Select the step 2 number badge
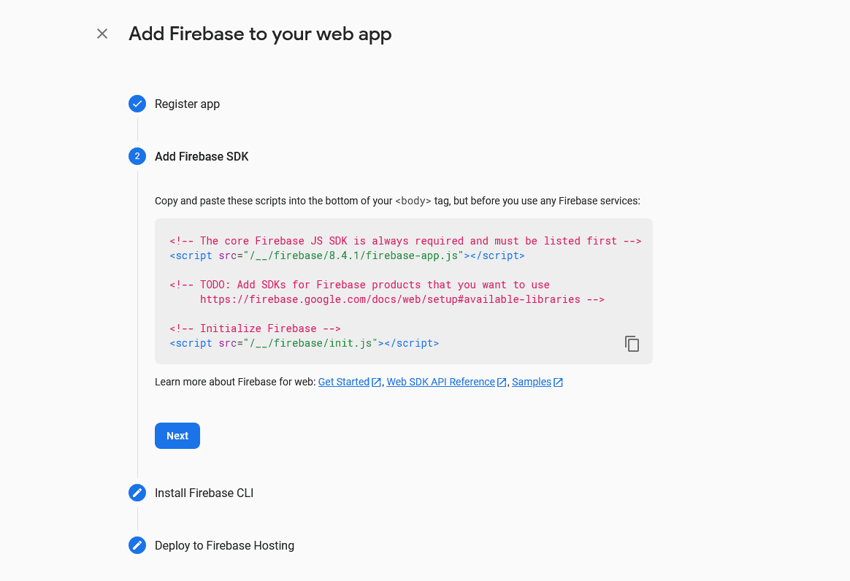Viewport: 850px width, 581px height. pos(137,156)
